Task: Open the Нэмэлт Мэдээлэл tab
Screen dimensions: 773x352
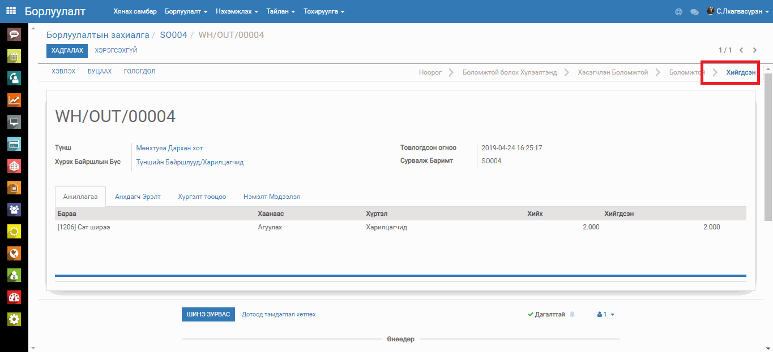Action: 272,197
